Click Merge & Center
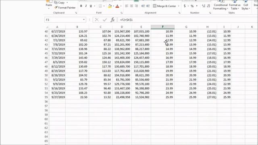Screen dimensions: 258x145 164,6
